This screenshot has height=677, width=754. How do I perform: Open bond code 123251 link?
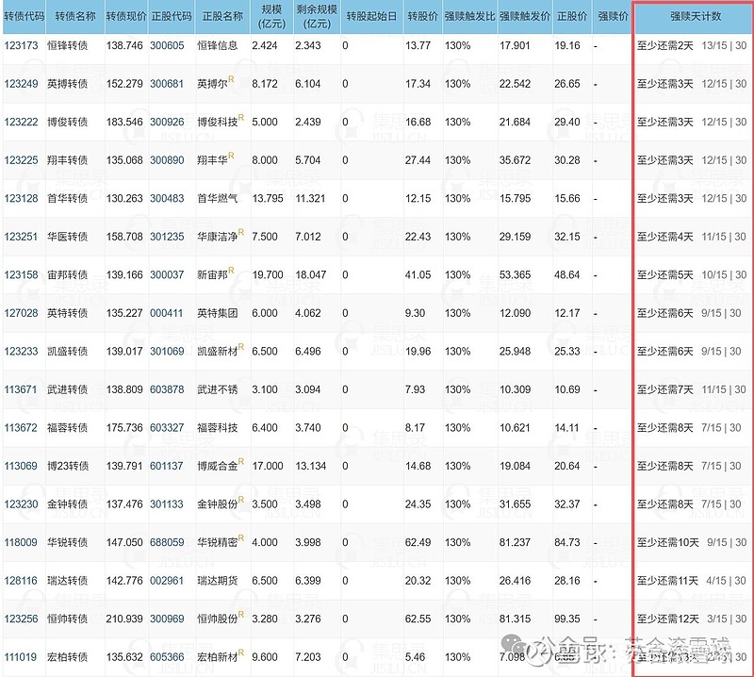[21, 237]
